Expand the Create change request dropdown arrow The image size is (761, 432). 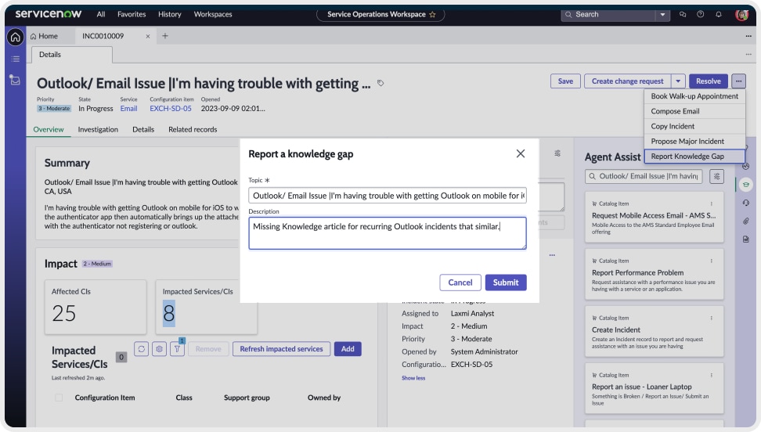(678, 81)
